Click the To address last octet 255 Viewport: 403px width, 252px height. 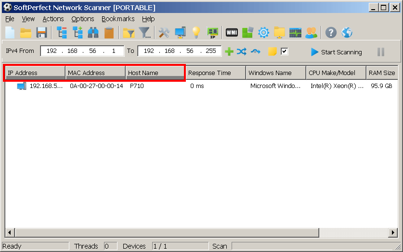(211, 51)
